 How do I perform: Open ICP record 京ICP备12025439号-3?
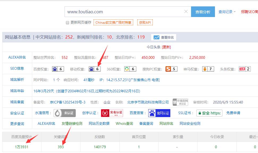click(x=67, y=102)
